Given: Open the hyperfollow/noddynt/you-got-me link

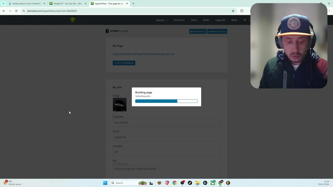Looking at the screenshot, I should [143, 54].
